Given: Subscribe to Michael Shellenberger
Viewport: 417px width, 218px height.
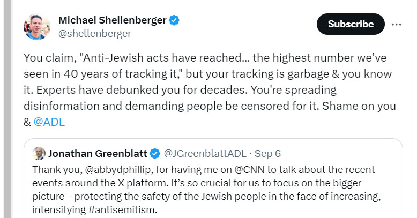Looking at the screenshot, I should coord(351,24).
